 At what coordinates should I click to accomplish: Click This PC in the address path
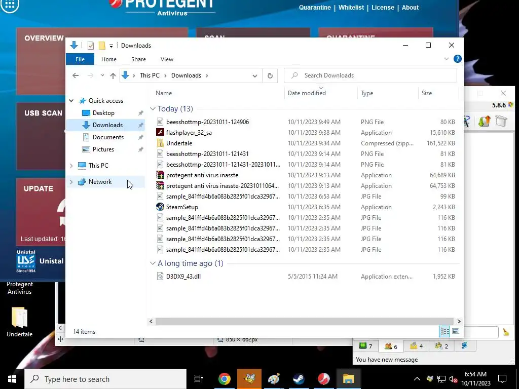pyautogui.click(x=150, y=75)
